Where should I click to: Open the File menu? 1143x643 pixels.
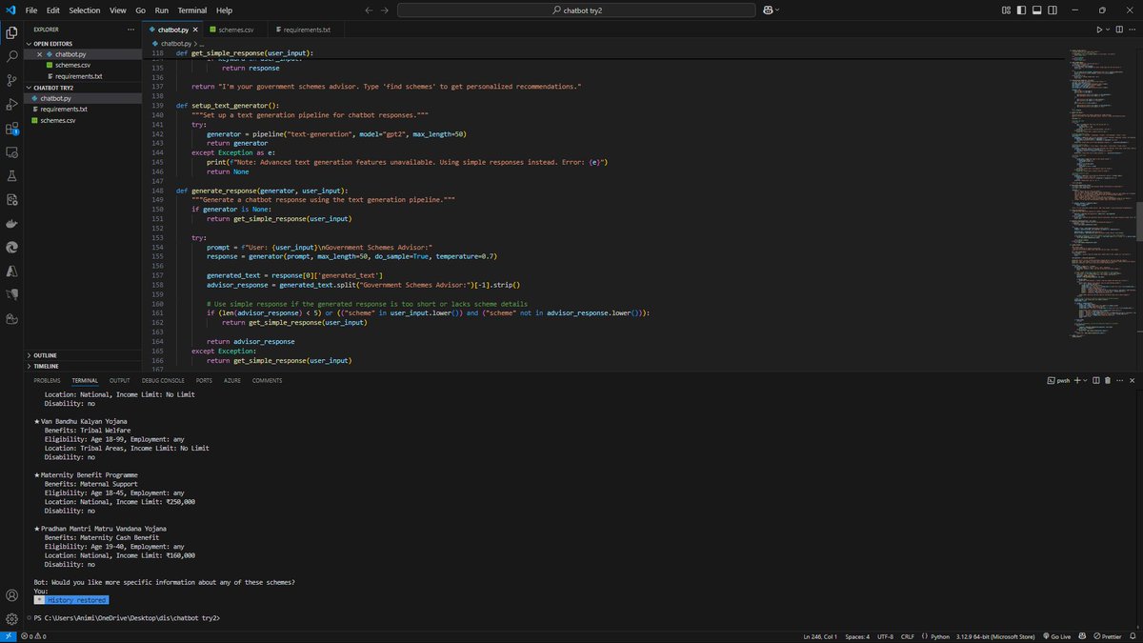coord(31,10)
